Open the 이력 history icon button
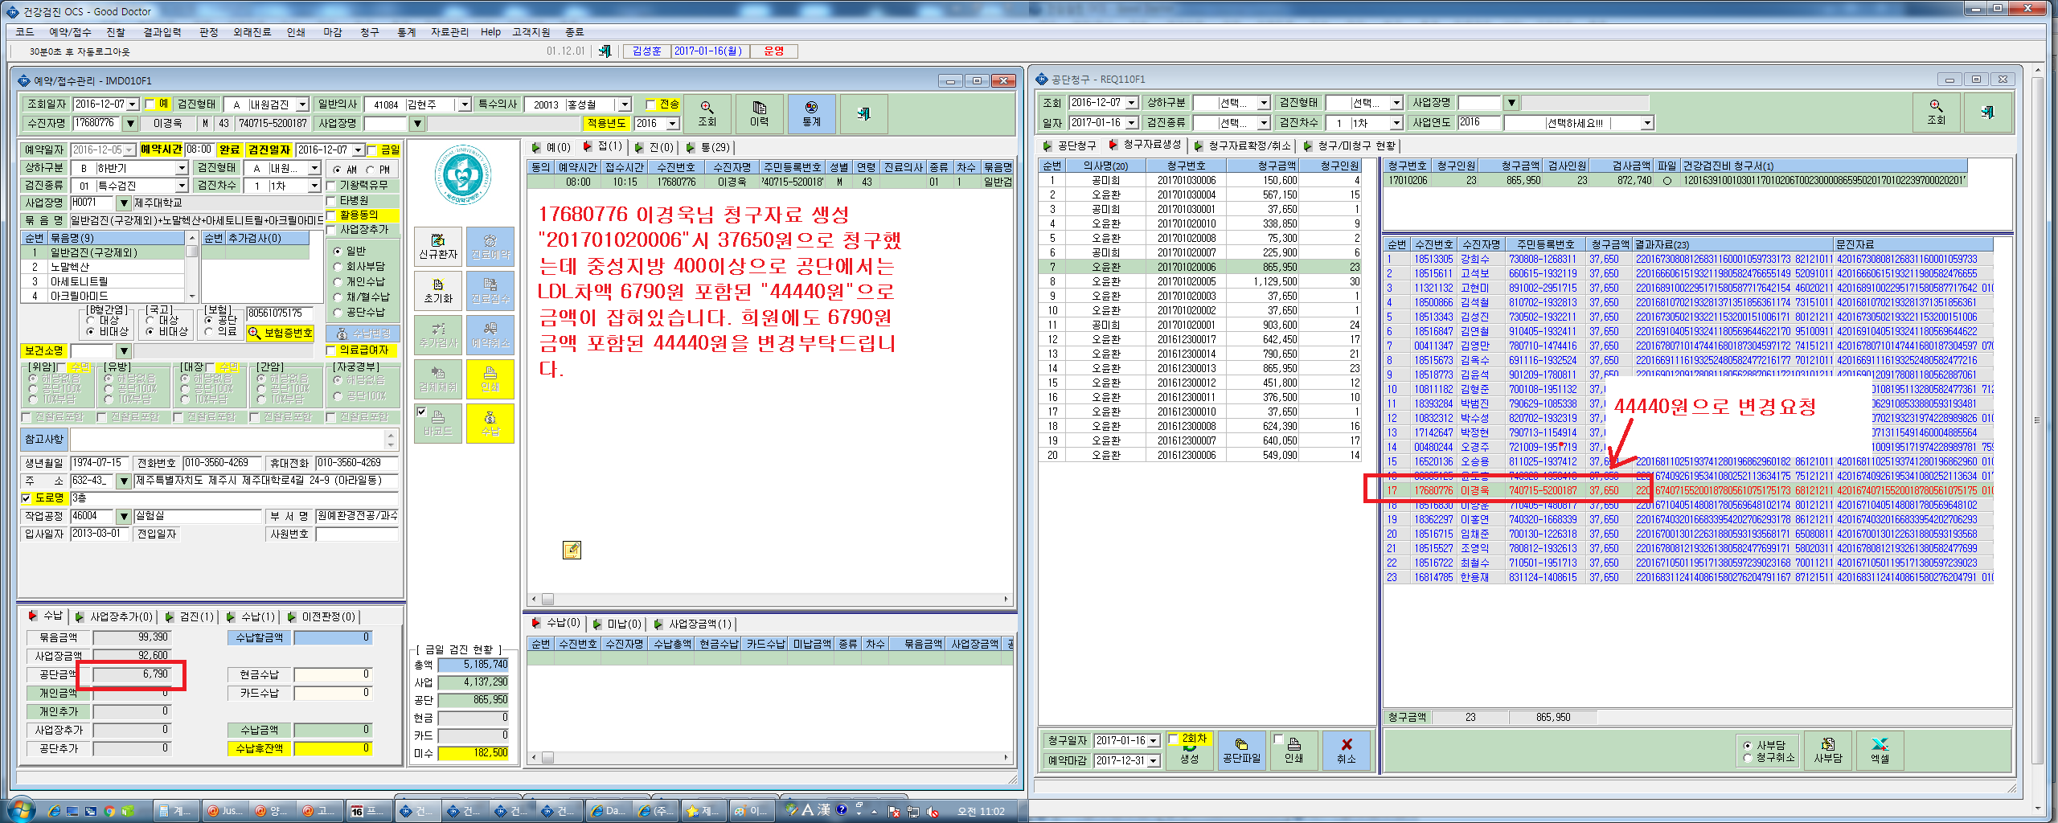The image size is (2058, 823). [x=759, y=113]
